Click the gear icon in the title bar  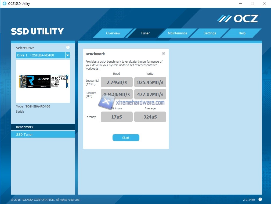[4, 4]
